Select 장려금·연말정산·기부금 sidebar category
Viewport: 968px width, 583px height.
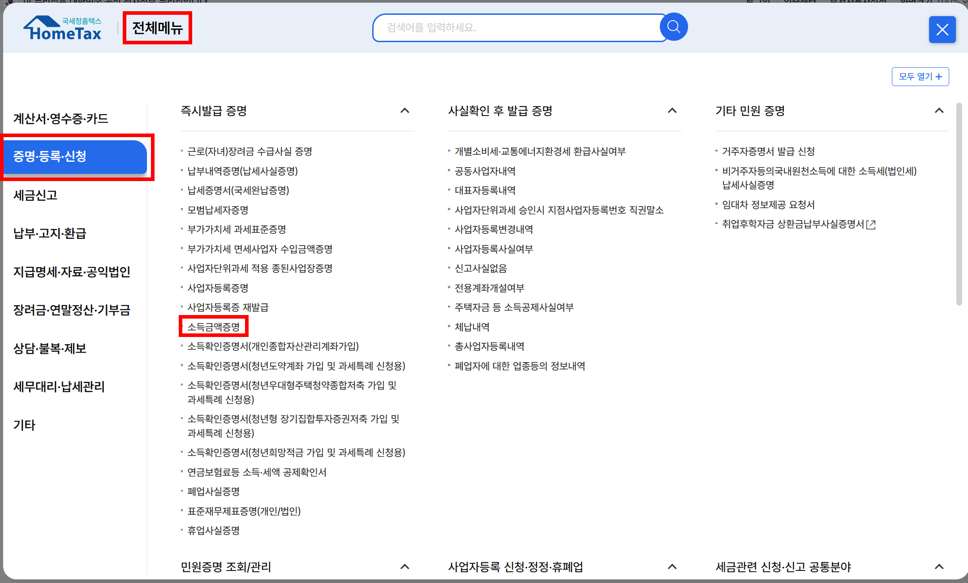72,310
